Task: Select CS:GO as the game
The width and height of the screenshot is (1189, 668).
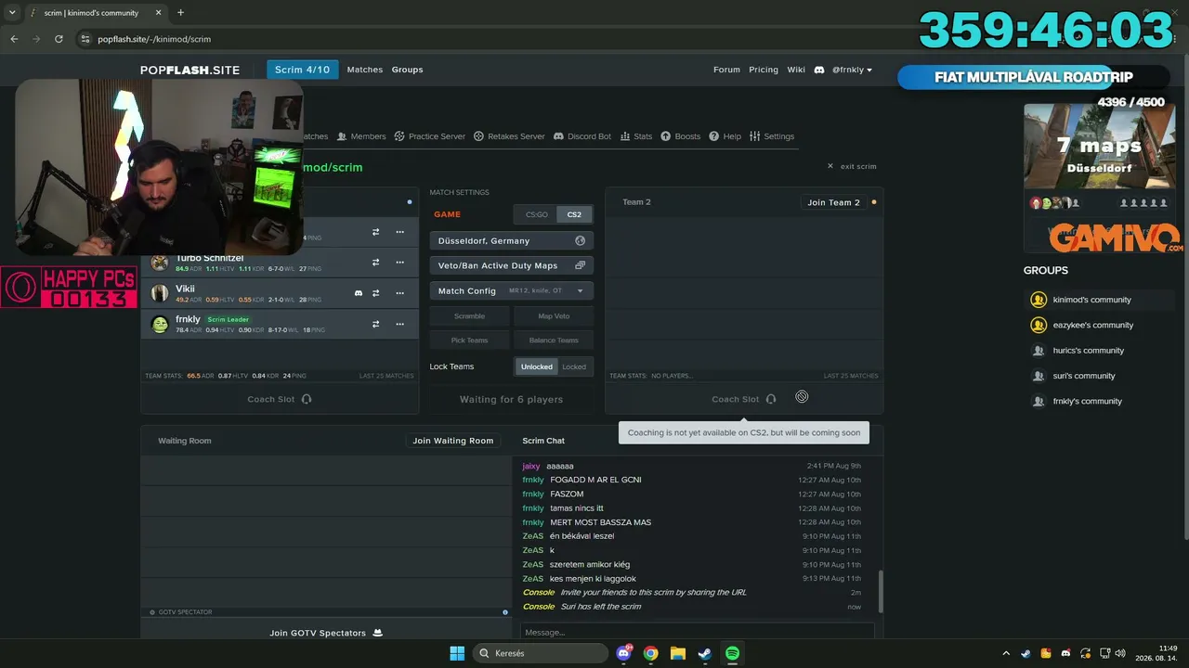Action: (537, 214)
